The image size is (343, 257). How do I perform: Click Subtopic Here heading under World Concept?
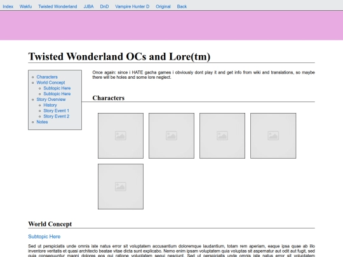coord(44,237)
